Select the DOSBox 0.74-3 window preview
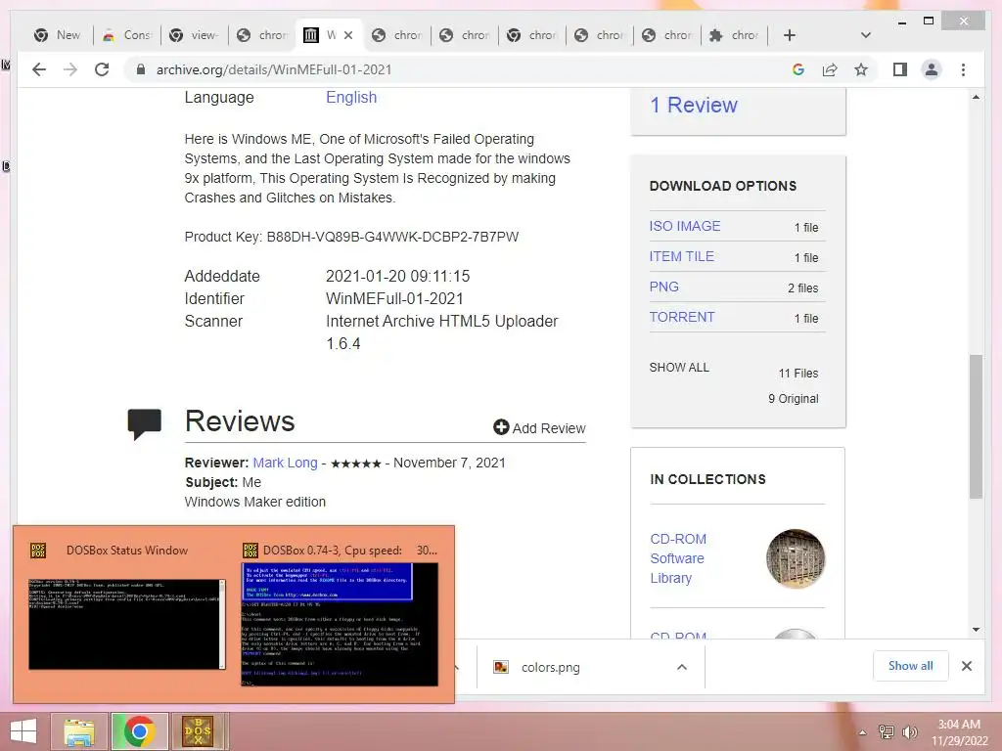The image size is (1002, 751). [x=340, y=624]
